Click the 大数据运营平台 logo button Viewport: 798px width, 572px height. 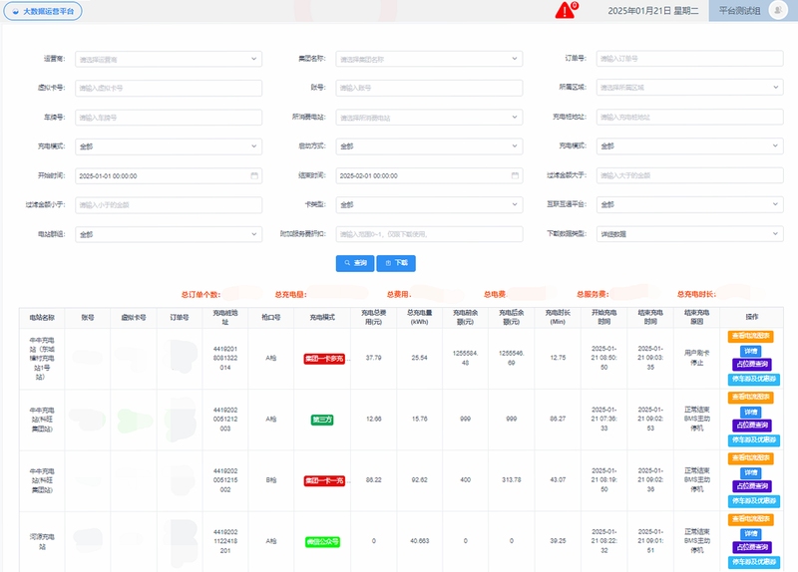pyautogui.click(x=43, y=11)
